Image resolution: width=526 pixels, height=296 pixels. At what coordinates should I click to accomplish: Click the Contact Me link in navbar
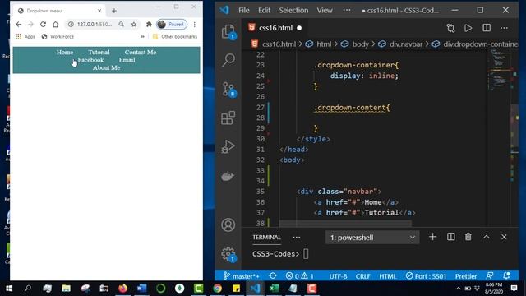pos(141,52)
